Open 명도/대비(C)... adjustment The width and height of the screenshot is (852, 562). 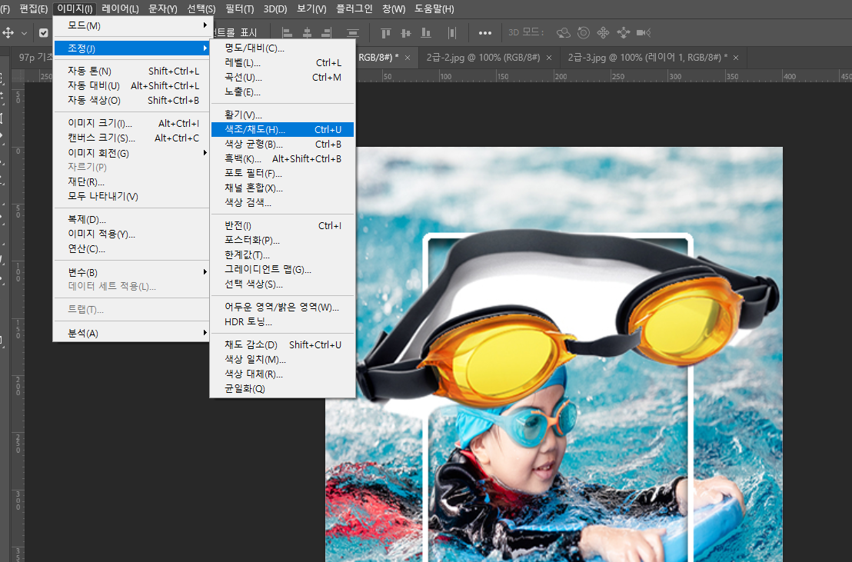coord(282,48)
